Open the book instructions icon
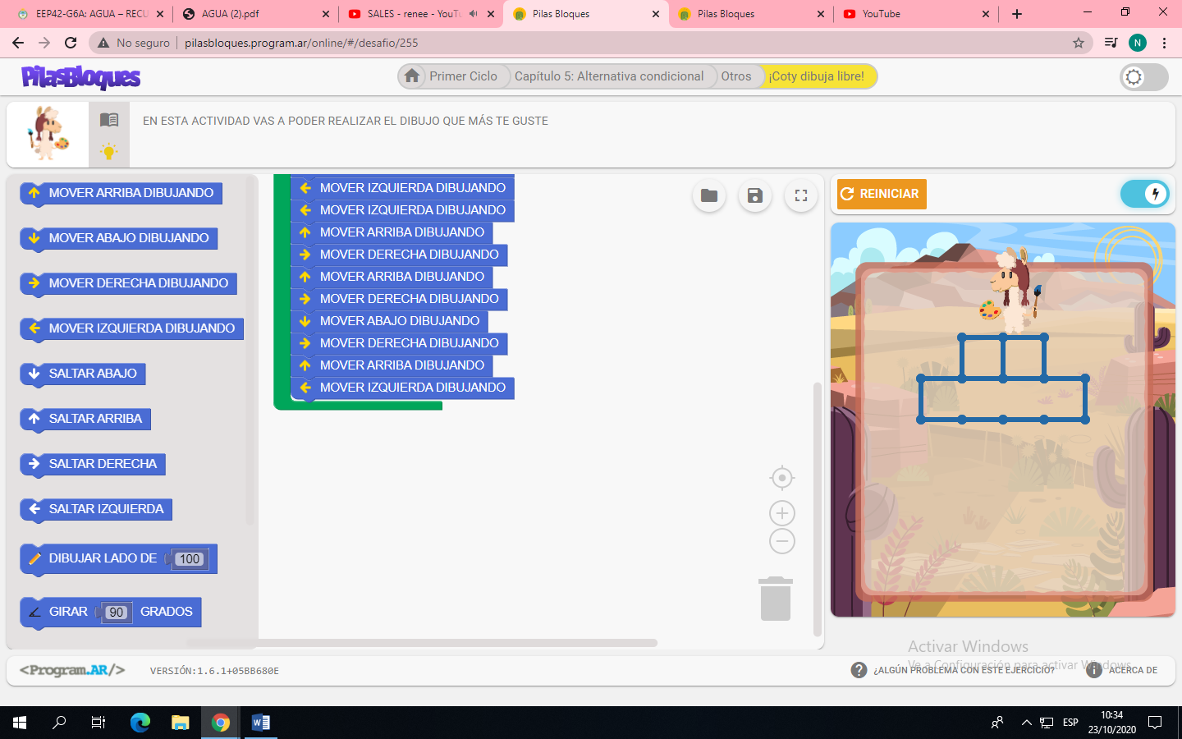This screenshot has height=739, width=1182. pyautogui.click(x=109, y=120)
